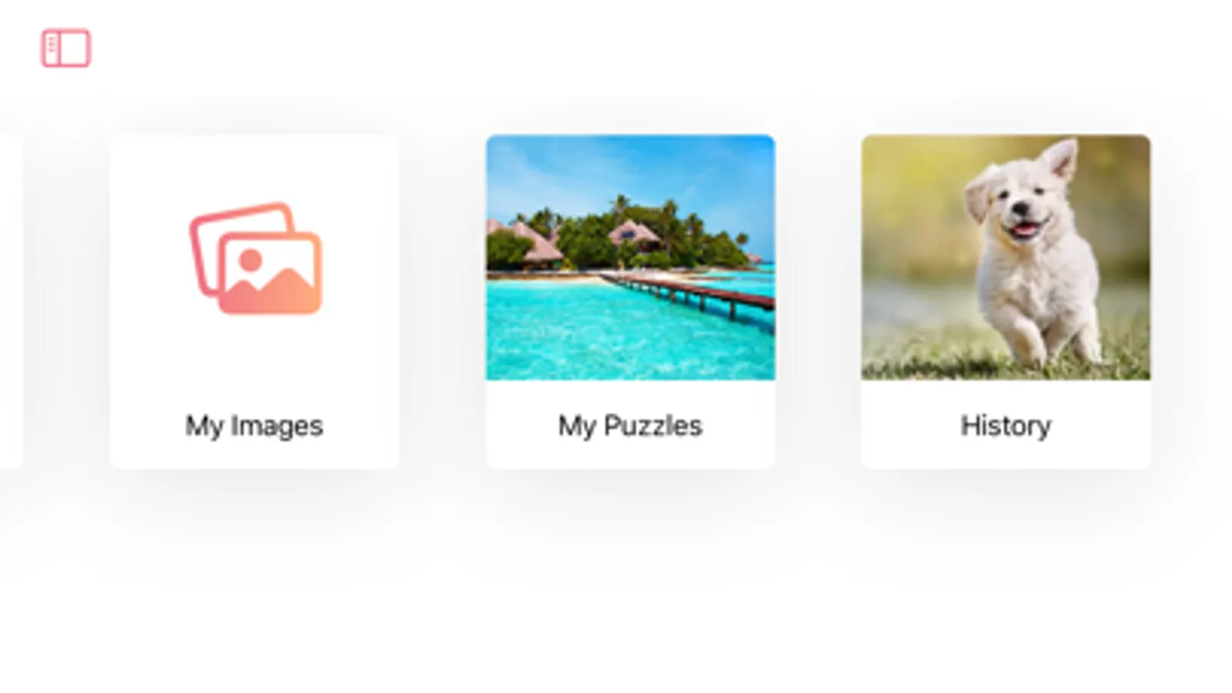Click the partially visible card at left edge
This screenshot has height=693, width=1232.
tap(11, 301)
